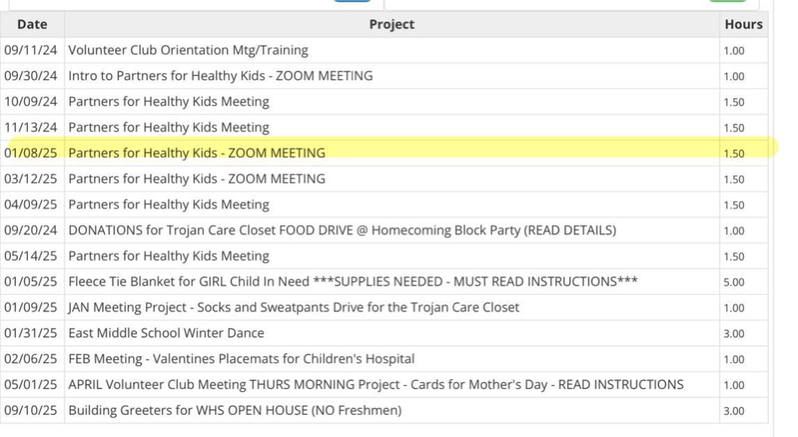Select APRIL Volunteer Club Meeting Cards project
Viewport: 798px width, 437px height.
point(375,385)
